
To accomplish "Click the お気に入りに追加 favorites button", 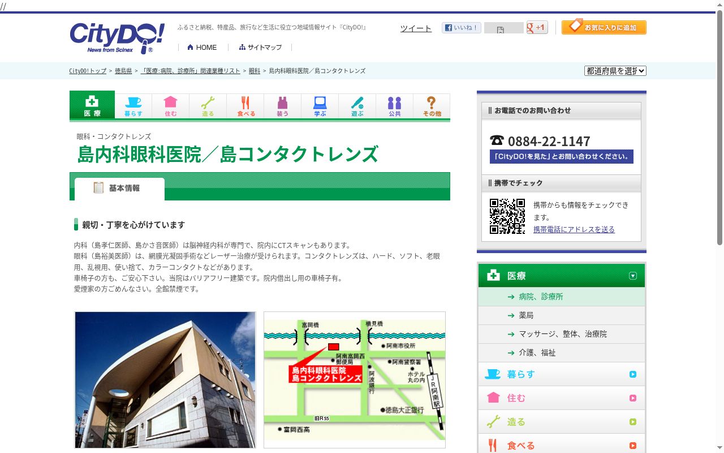I will 604,27.
